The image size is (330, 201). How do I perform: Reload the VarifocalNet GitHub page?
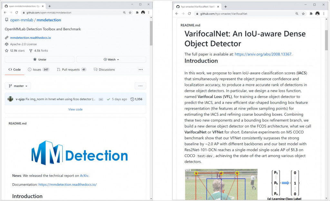coord(189,14)
